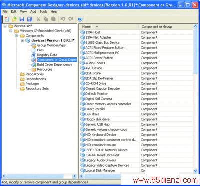The height and width of the screenshot is (186, 200).
Task: Click the Save All toolbar icon
Action: 29,19
